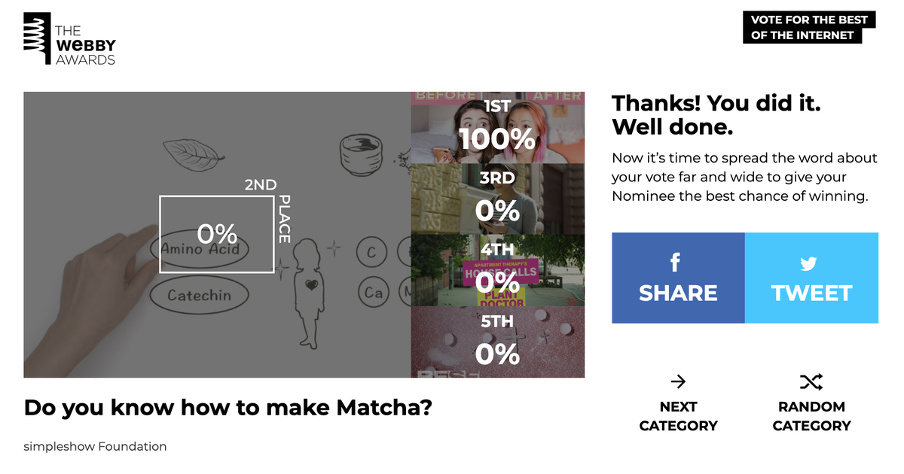Viewport: 904px width, 474px height.
Task: Go to Next Category label
Action: coord(678,416)
